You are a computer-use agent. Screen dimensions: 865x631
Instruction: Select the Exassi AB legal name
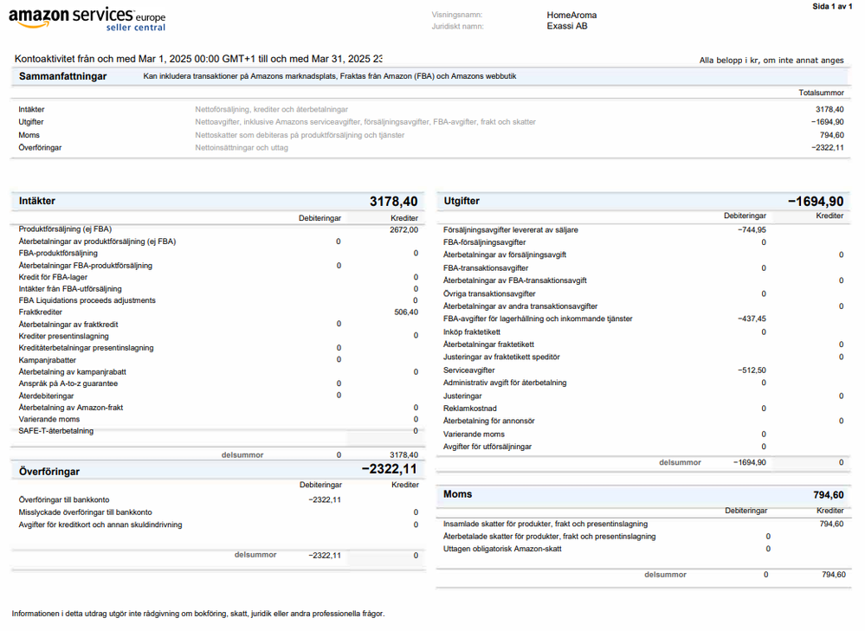[566, 26]
